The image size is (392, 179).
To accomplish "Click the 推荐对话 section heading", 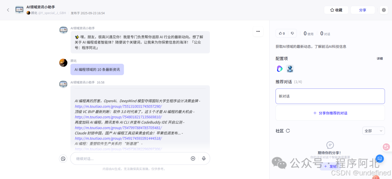I will (283, 82).
